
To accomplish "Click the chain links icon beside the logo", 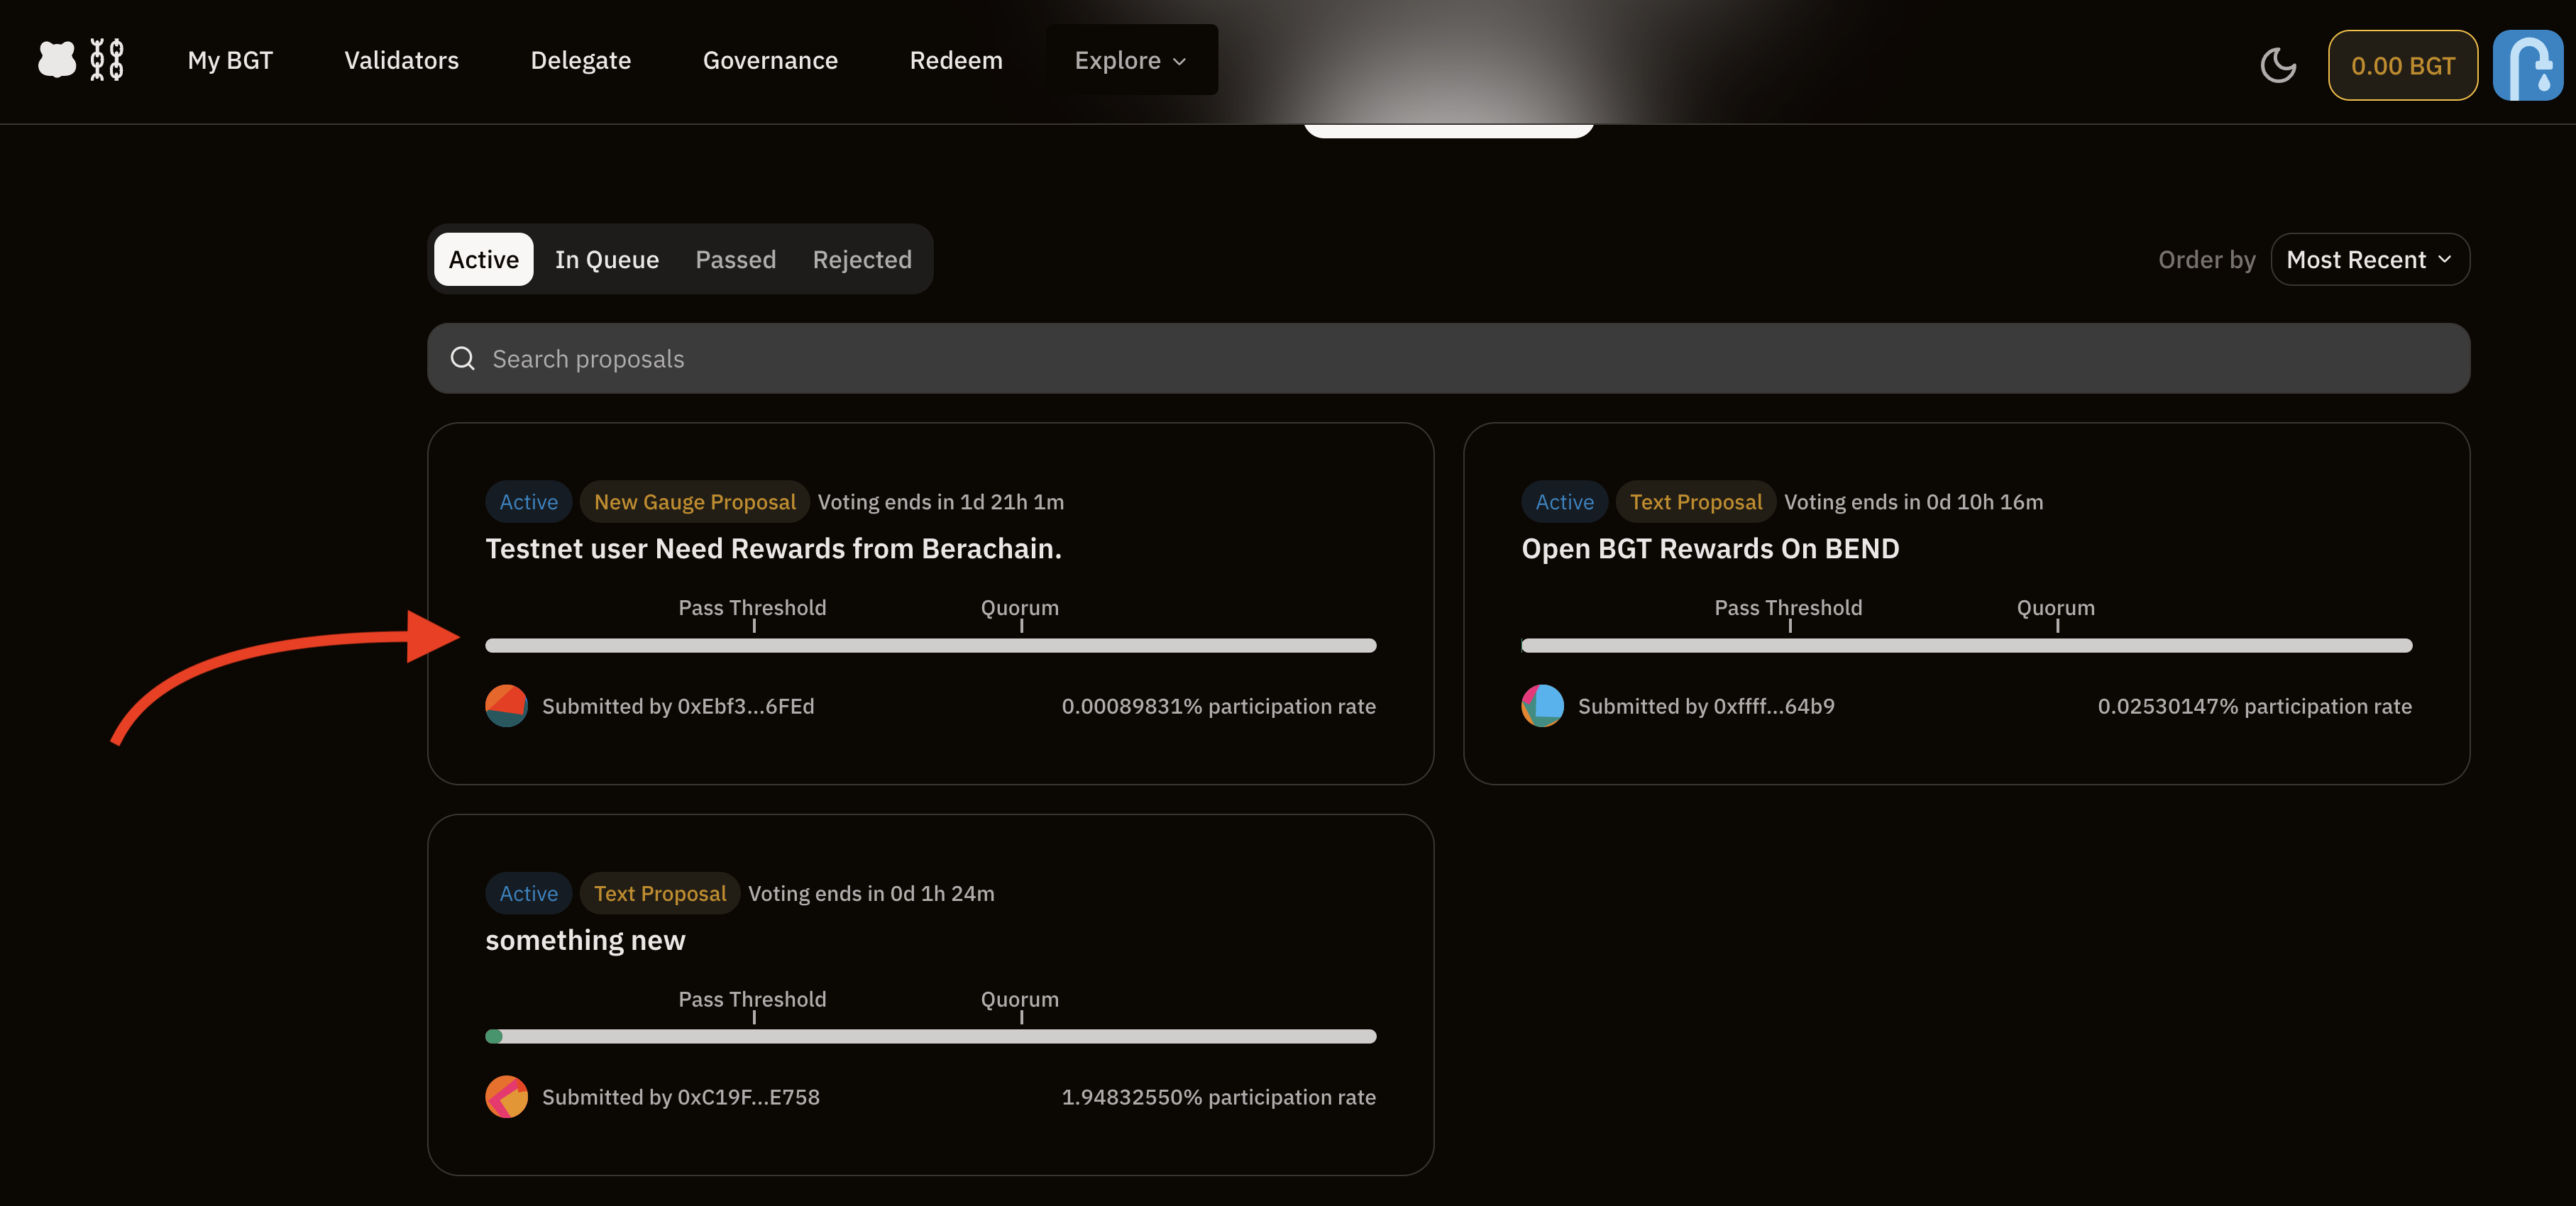I will 107,60.
